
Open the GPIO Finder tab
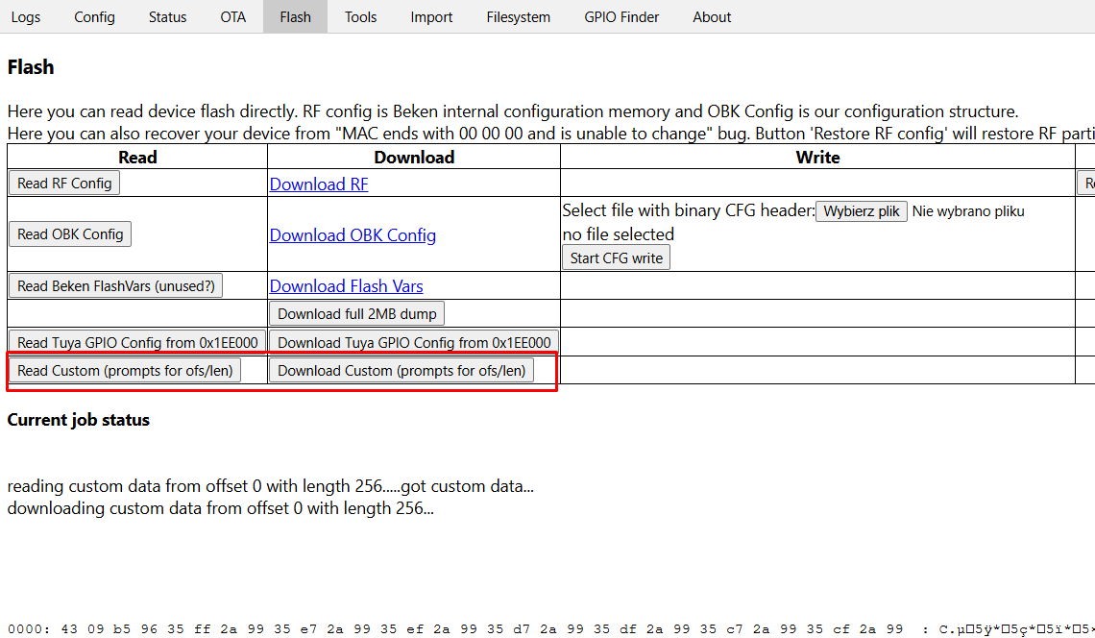pos(621,16)
